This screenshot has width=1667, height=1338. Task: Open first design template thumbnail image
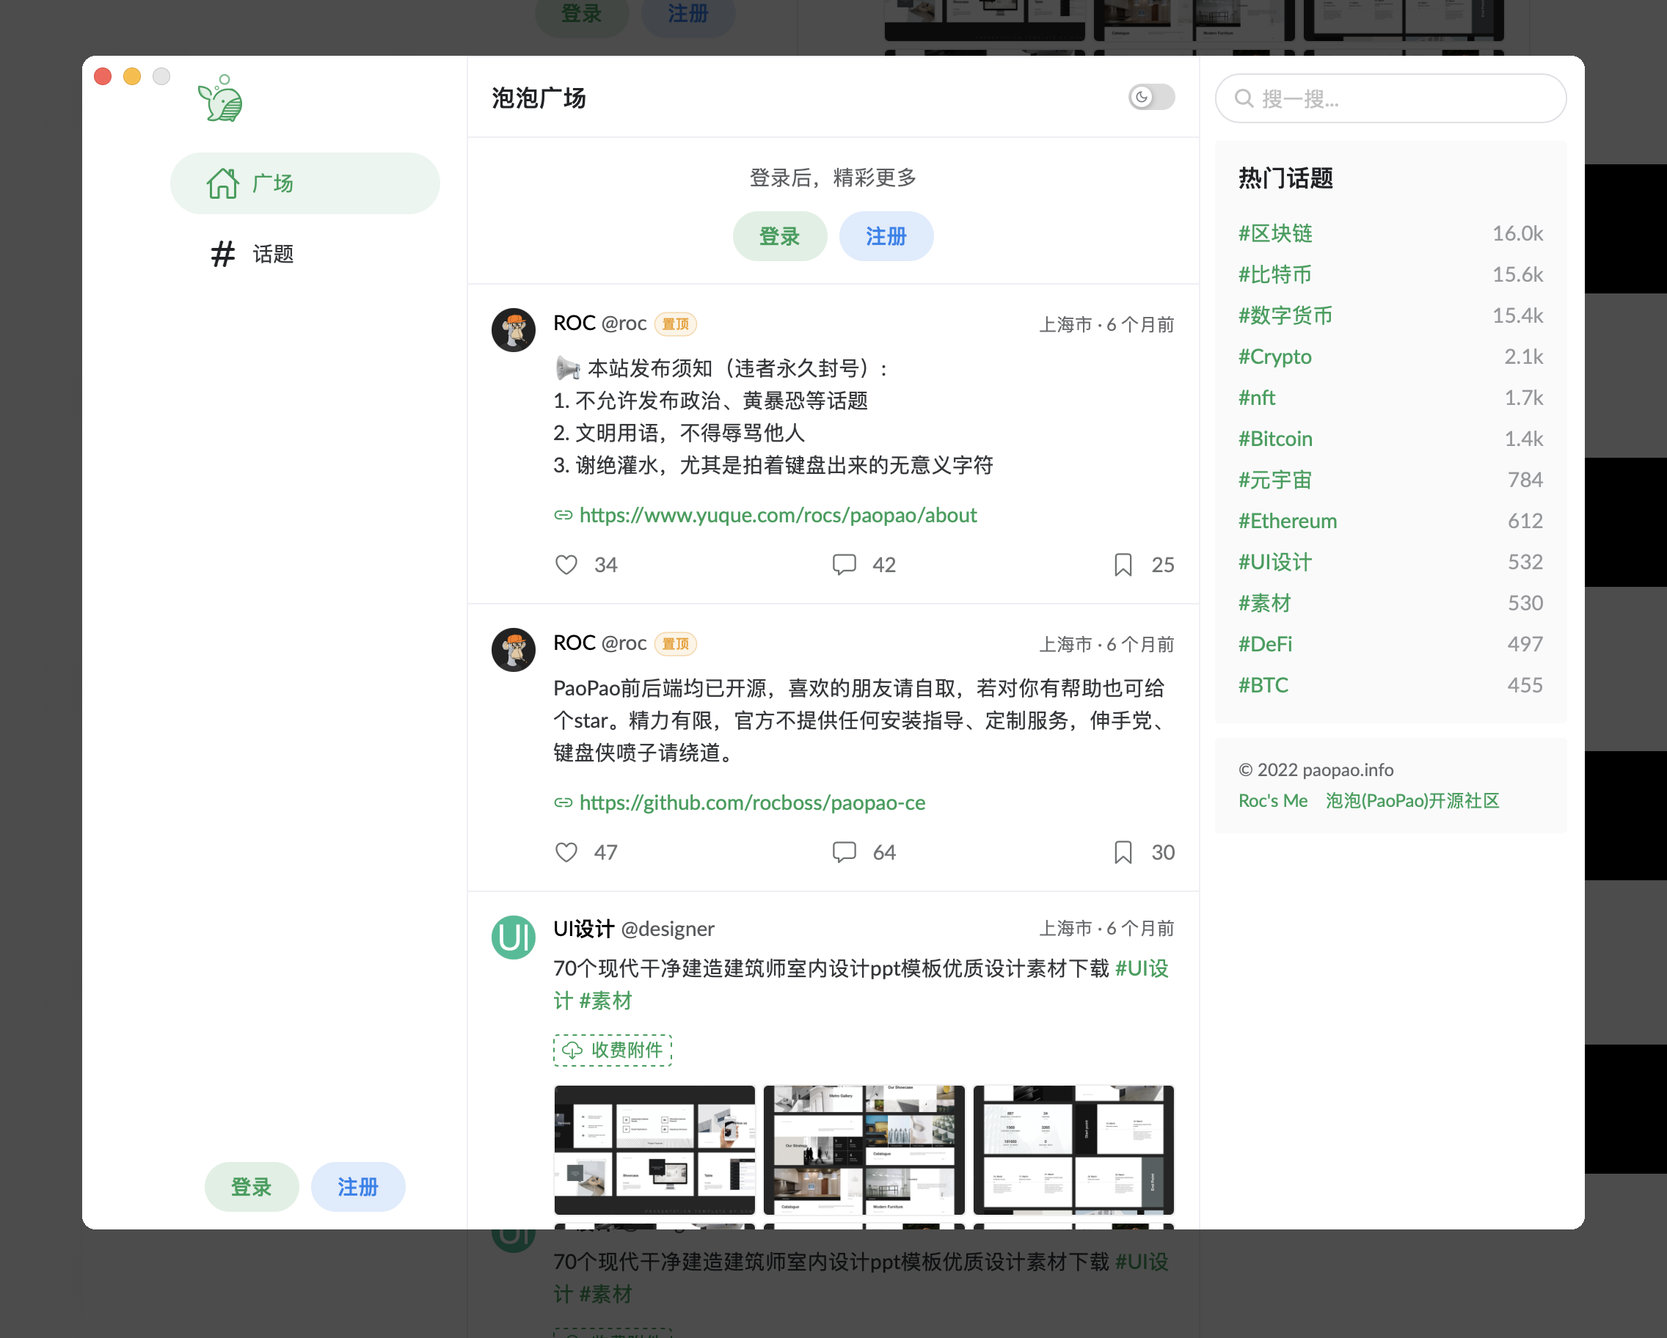pos(654,1149)
